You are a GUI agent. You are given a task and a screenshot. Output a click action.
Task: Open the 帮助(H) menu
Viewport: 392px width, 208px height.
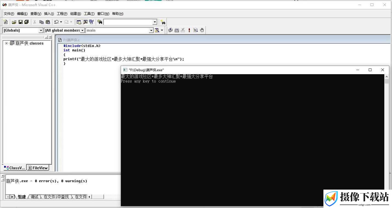118,14
